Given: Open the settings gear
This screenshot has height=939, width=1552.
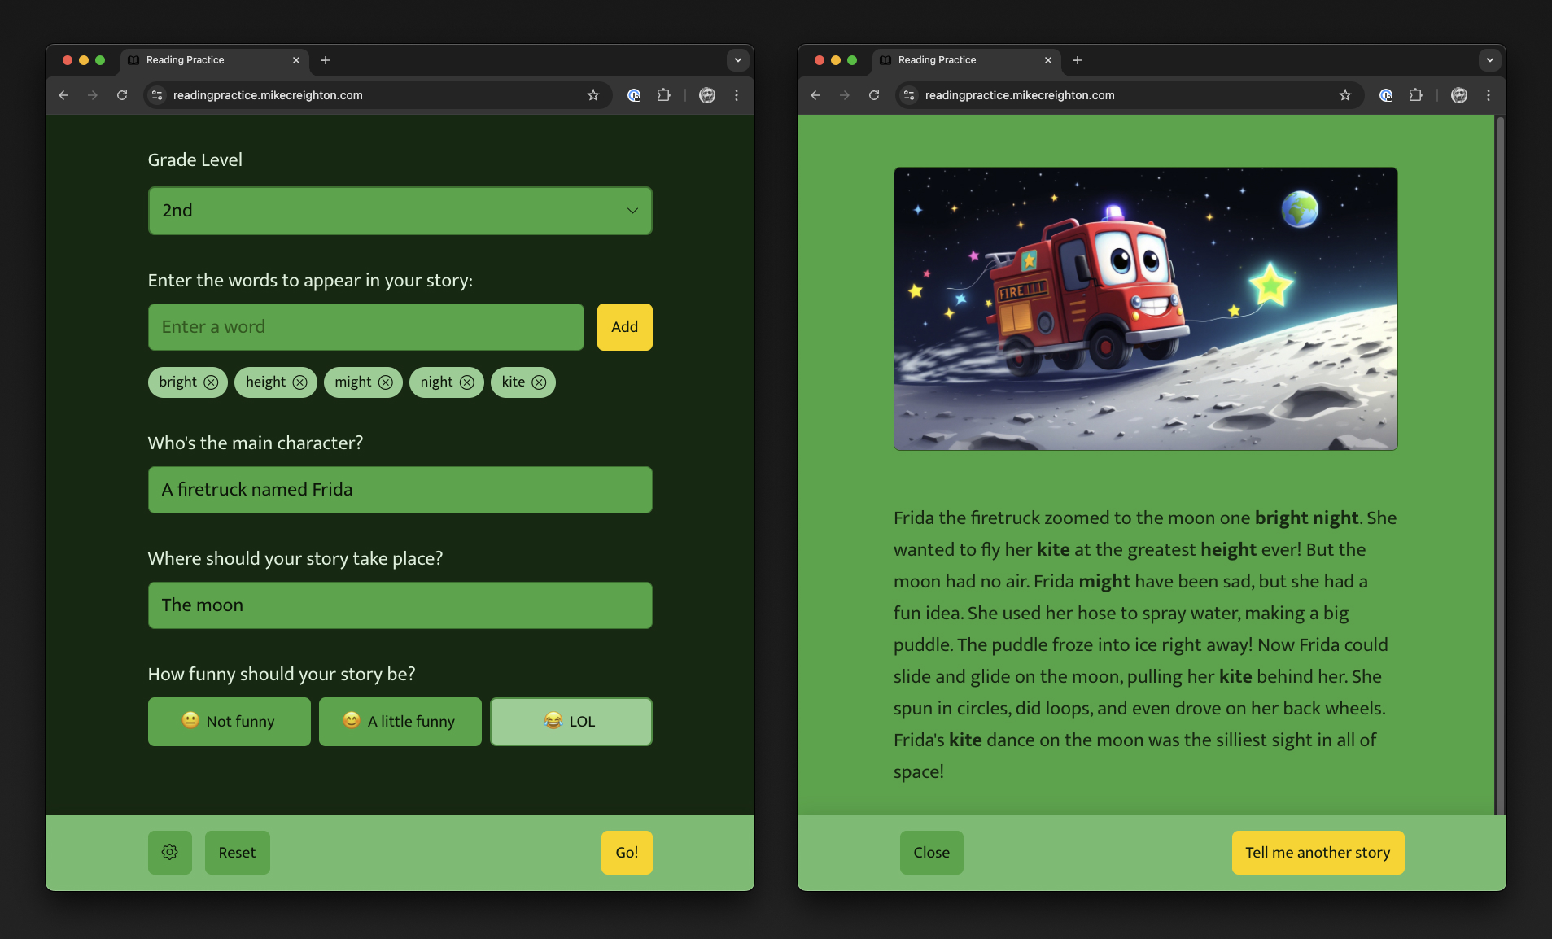Looking at the screenshot, I should tap(169, 852).
